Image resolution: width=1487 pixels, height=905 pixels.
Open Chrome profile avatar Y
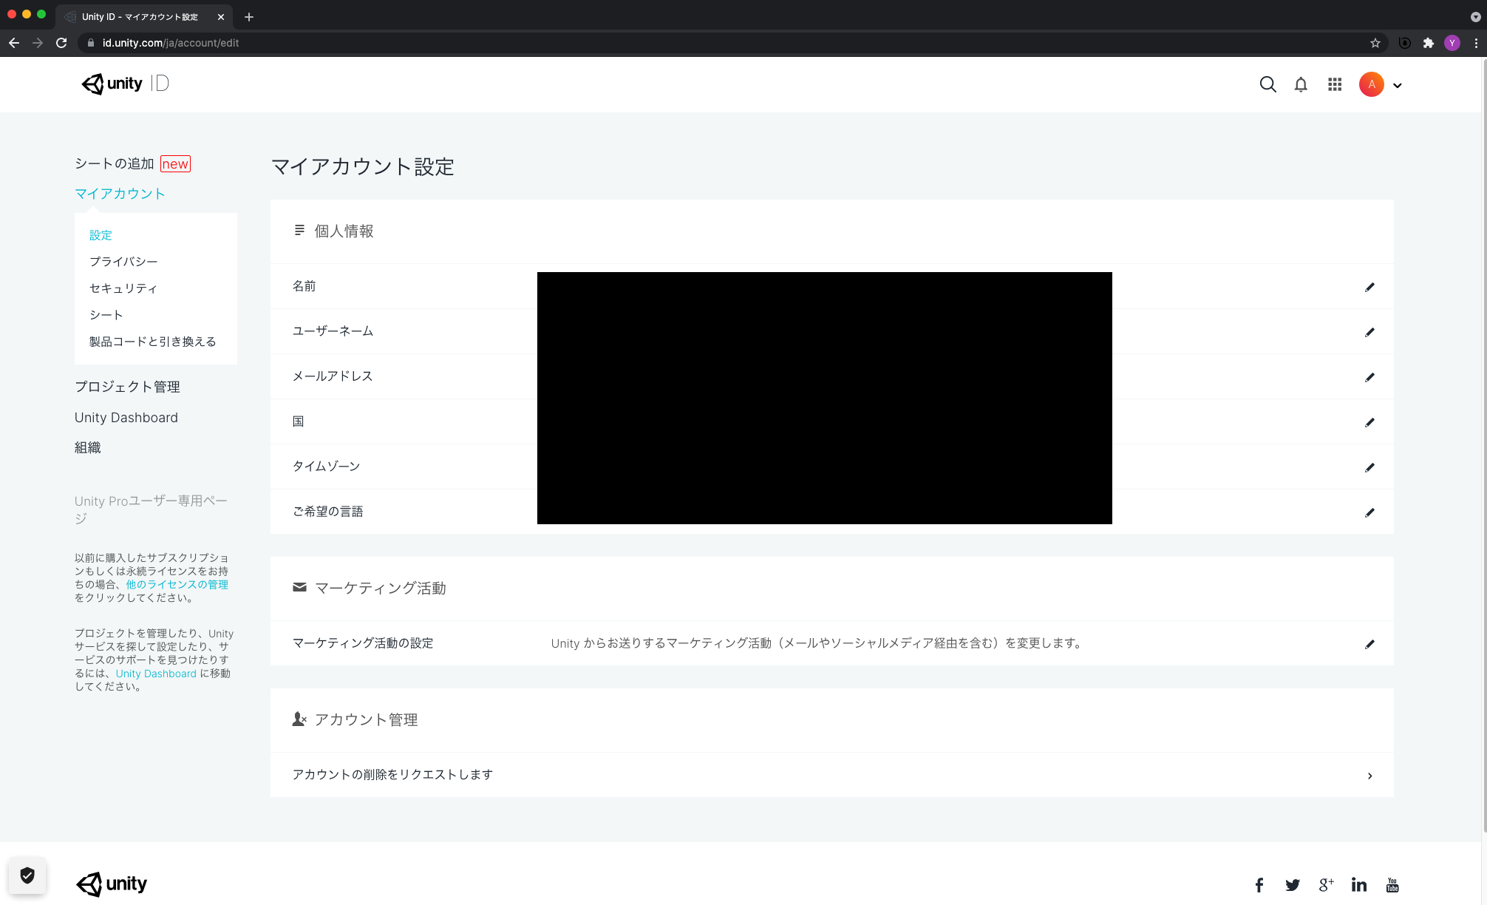[x=1452, y=43]
